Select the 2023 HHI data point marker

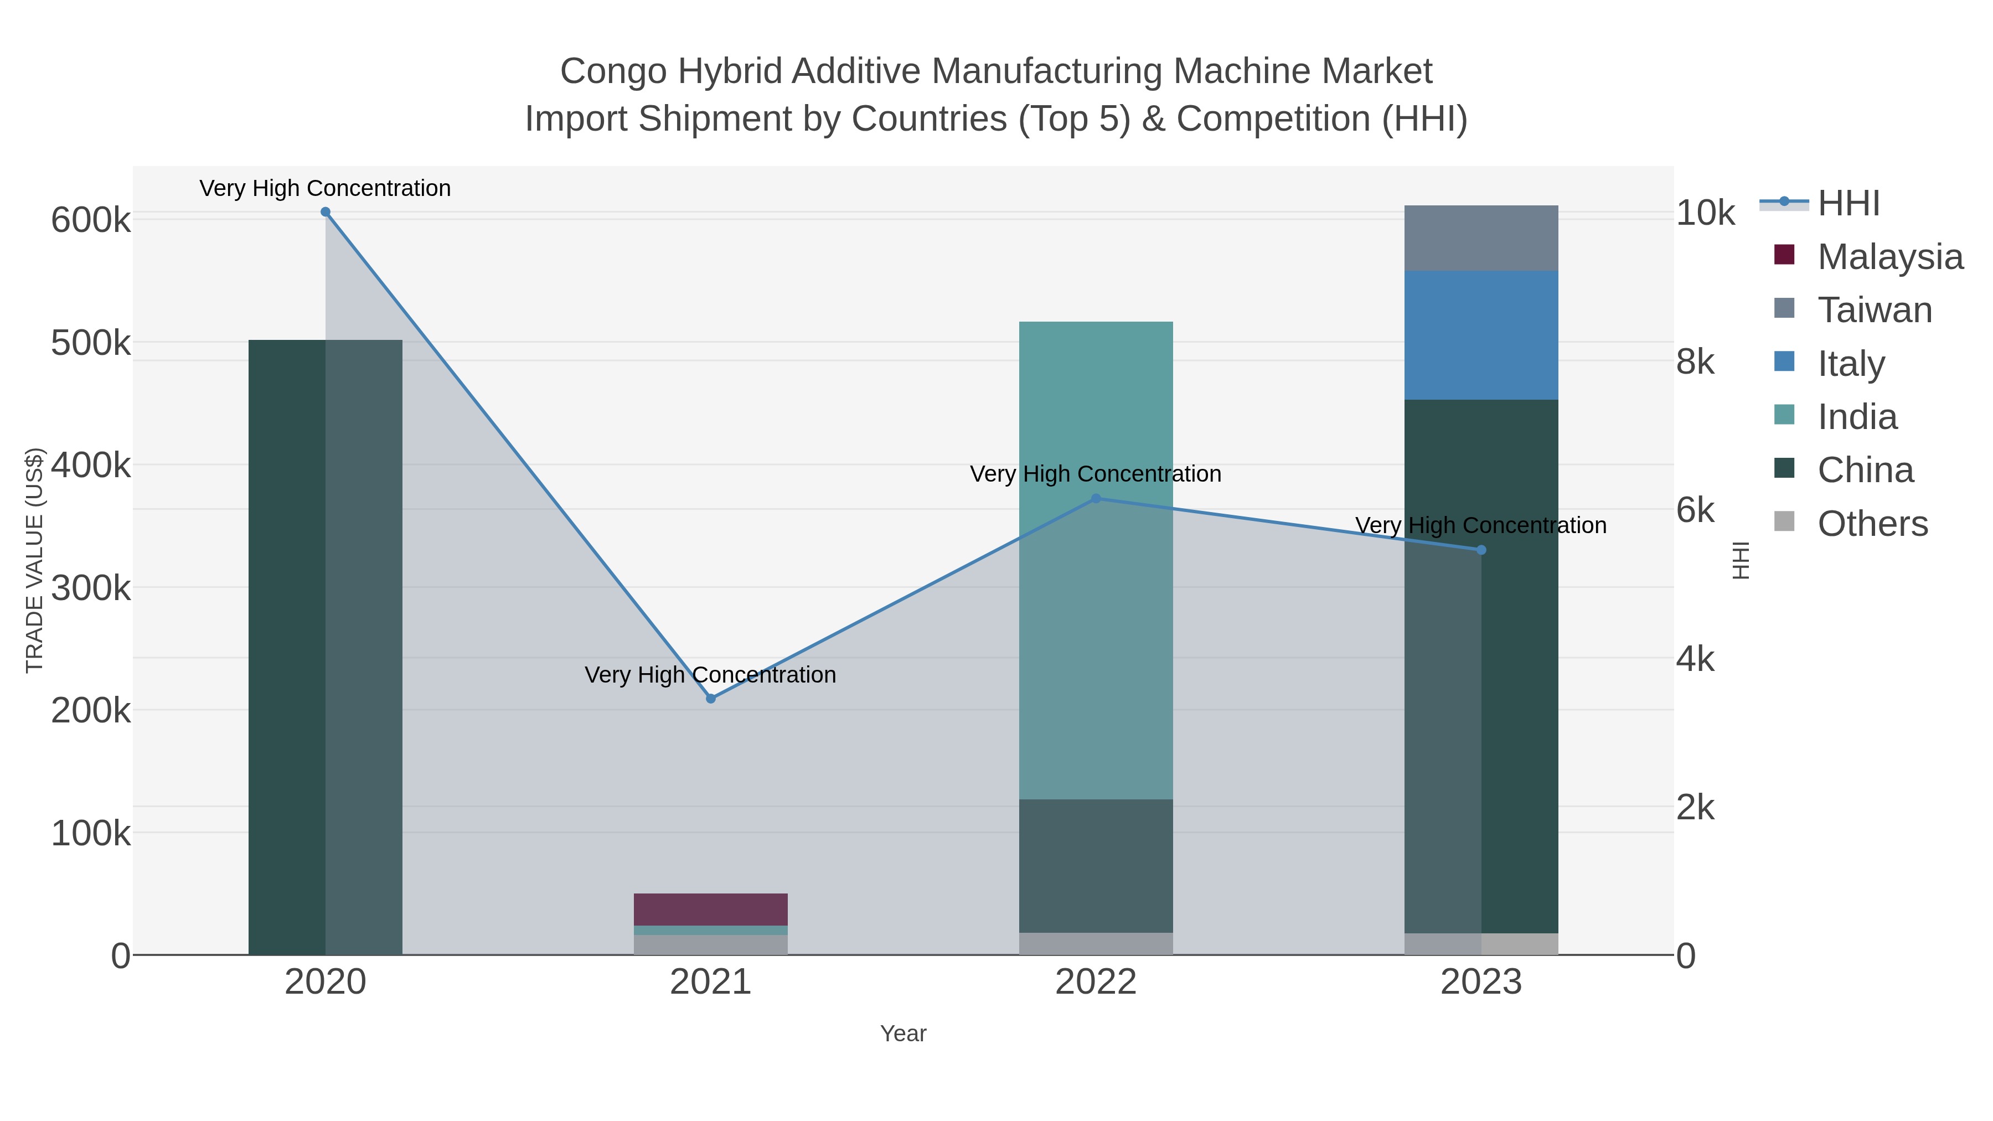[1481, 550]
